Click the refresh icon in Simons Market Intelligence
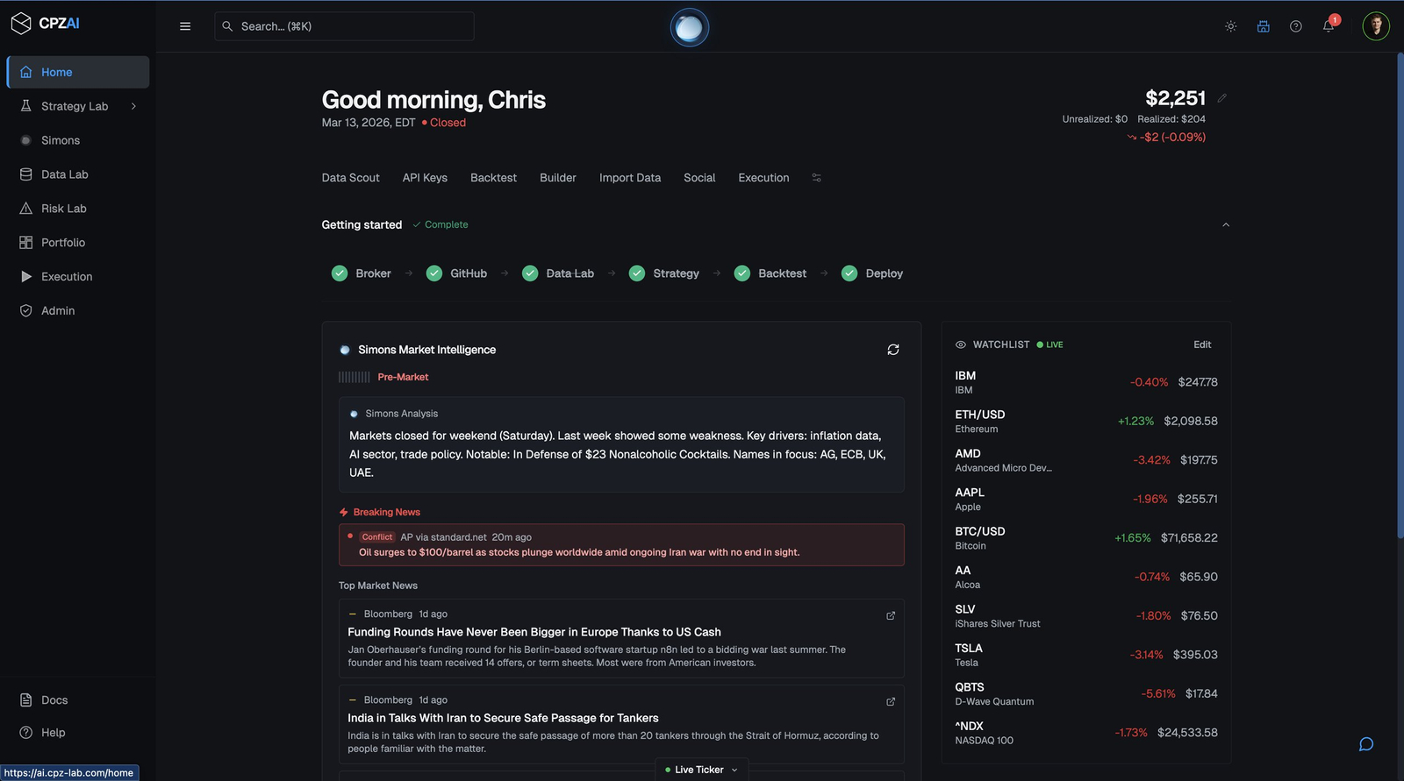This screenshot has height=781, width=1404. tap(893, 350)
